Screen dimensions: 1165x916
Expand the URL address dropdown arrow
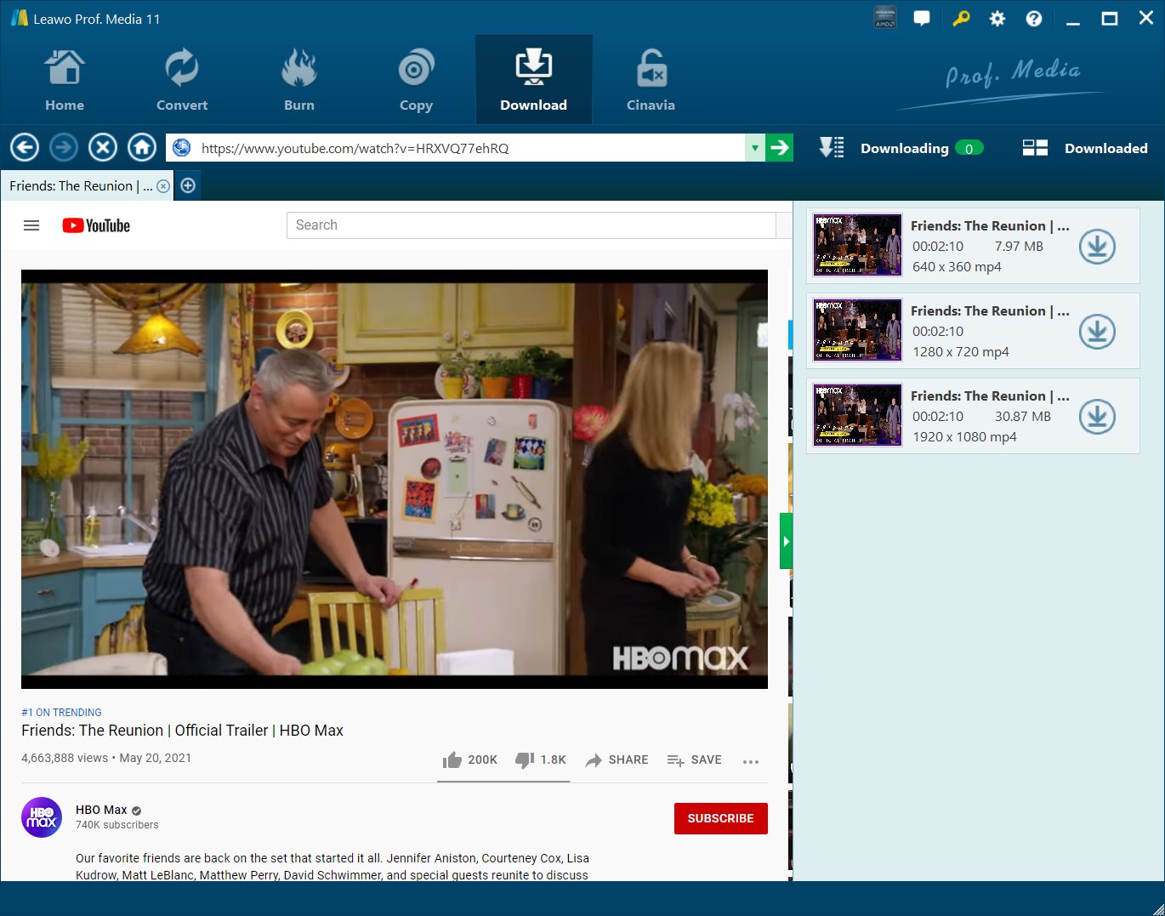[754, 148]
